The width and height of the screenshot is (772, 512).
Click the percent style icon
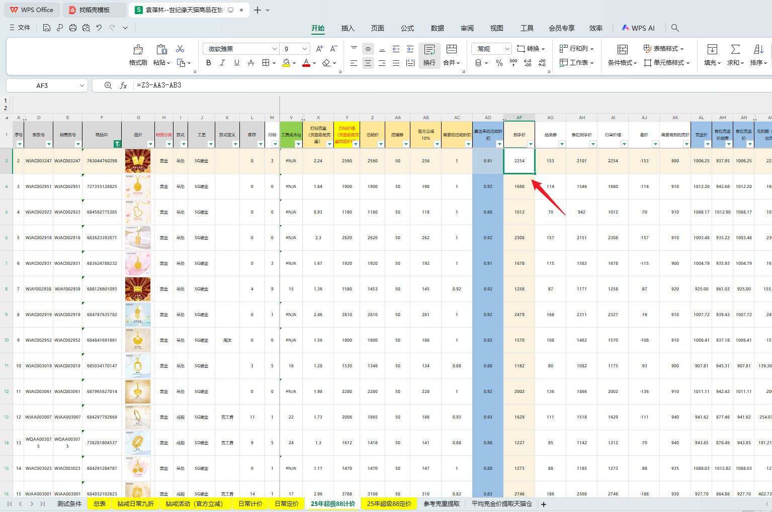499,63
